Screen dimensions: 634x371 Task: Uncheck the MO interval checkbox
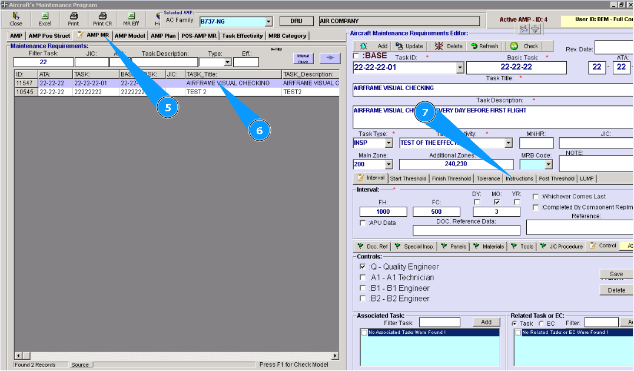click(497, 202)
